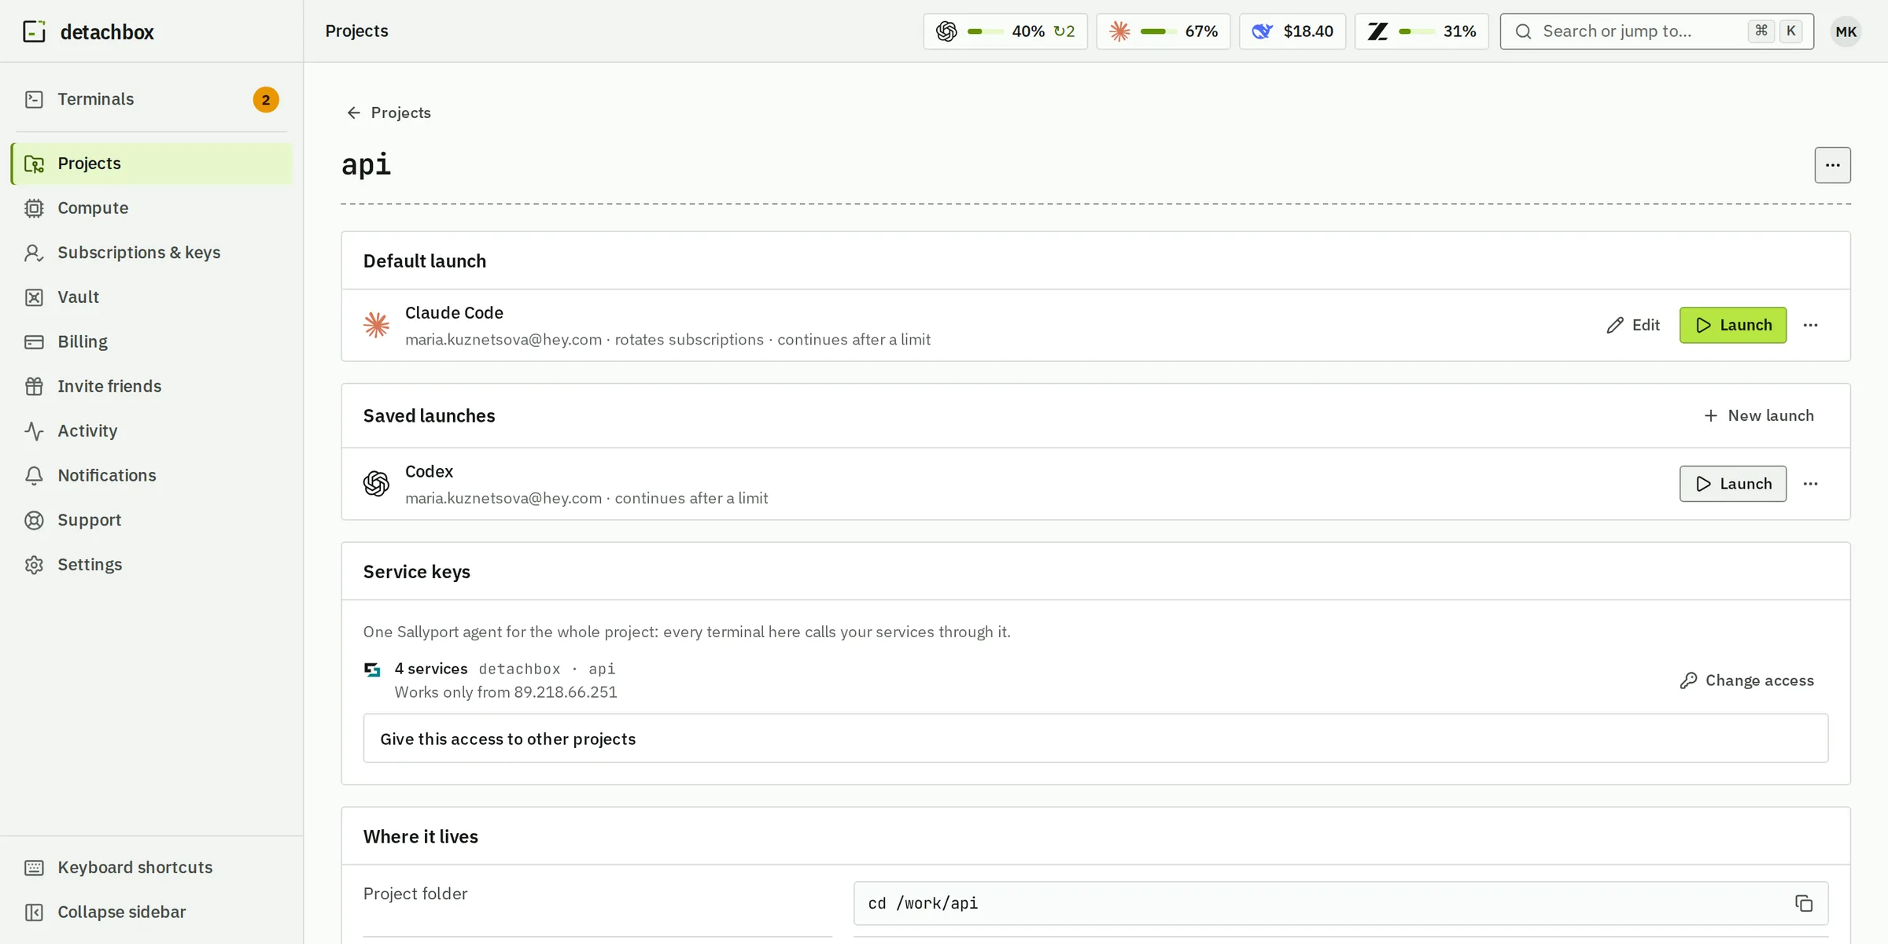Viewport: 1888px width, 944px height.
Task: Open the OpenAI usage 40% indicator
Action: [x=1005, y=31]
